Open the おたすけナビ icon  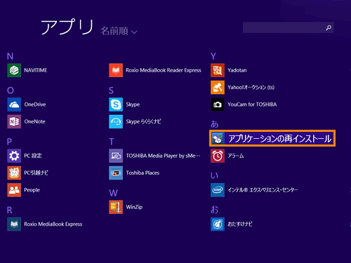[x=218, y=224]
